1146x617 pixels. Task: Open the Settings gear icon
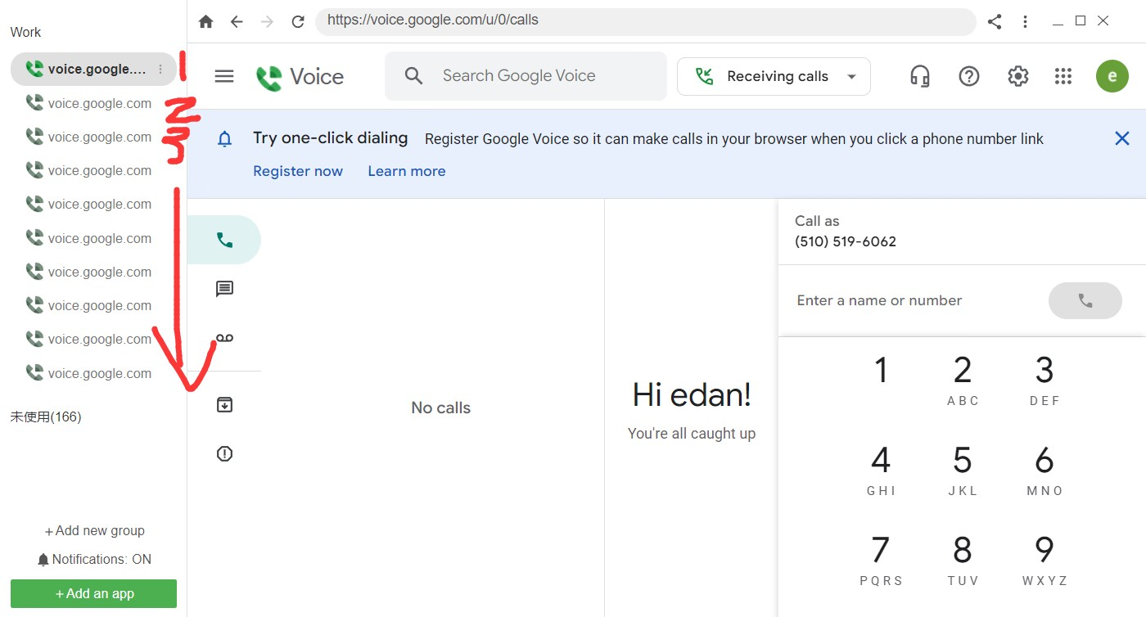pyautogui.click(x=1017, y=76)
